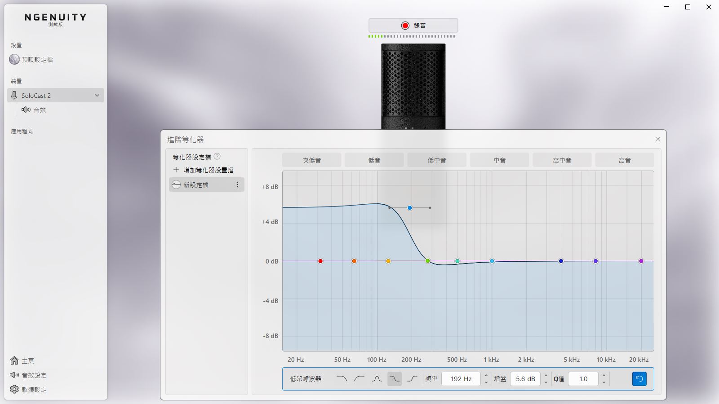Select the yellow EQ band point
This screenshot has width=719, height=404.
click(388, 261)
